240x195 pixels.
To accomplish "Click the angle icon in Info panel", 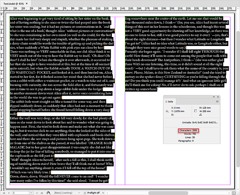I will tap(200, 115).
